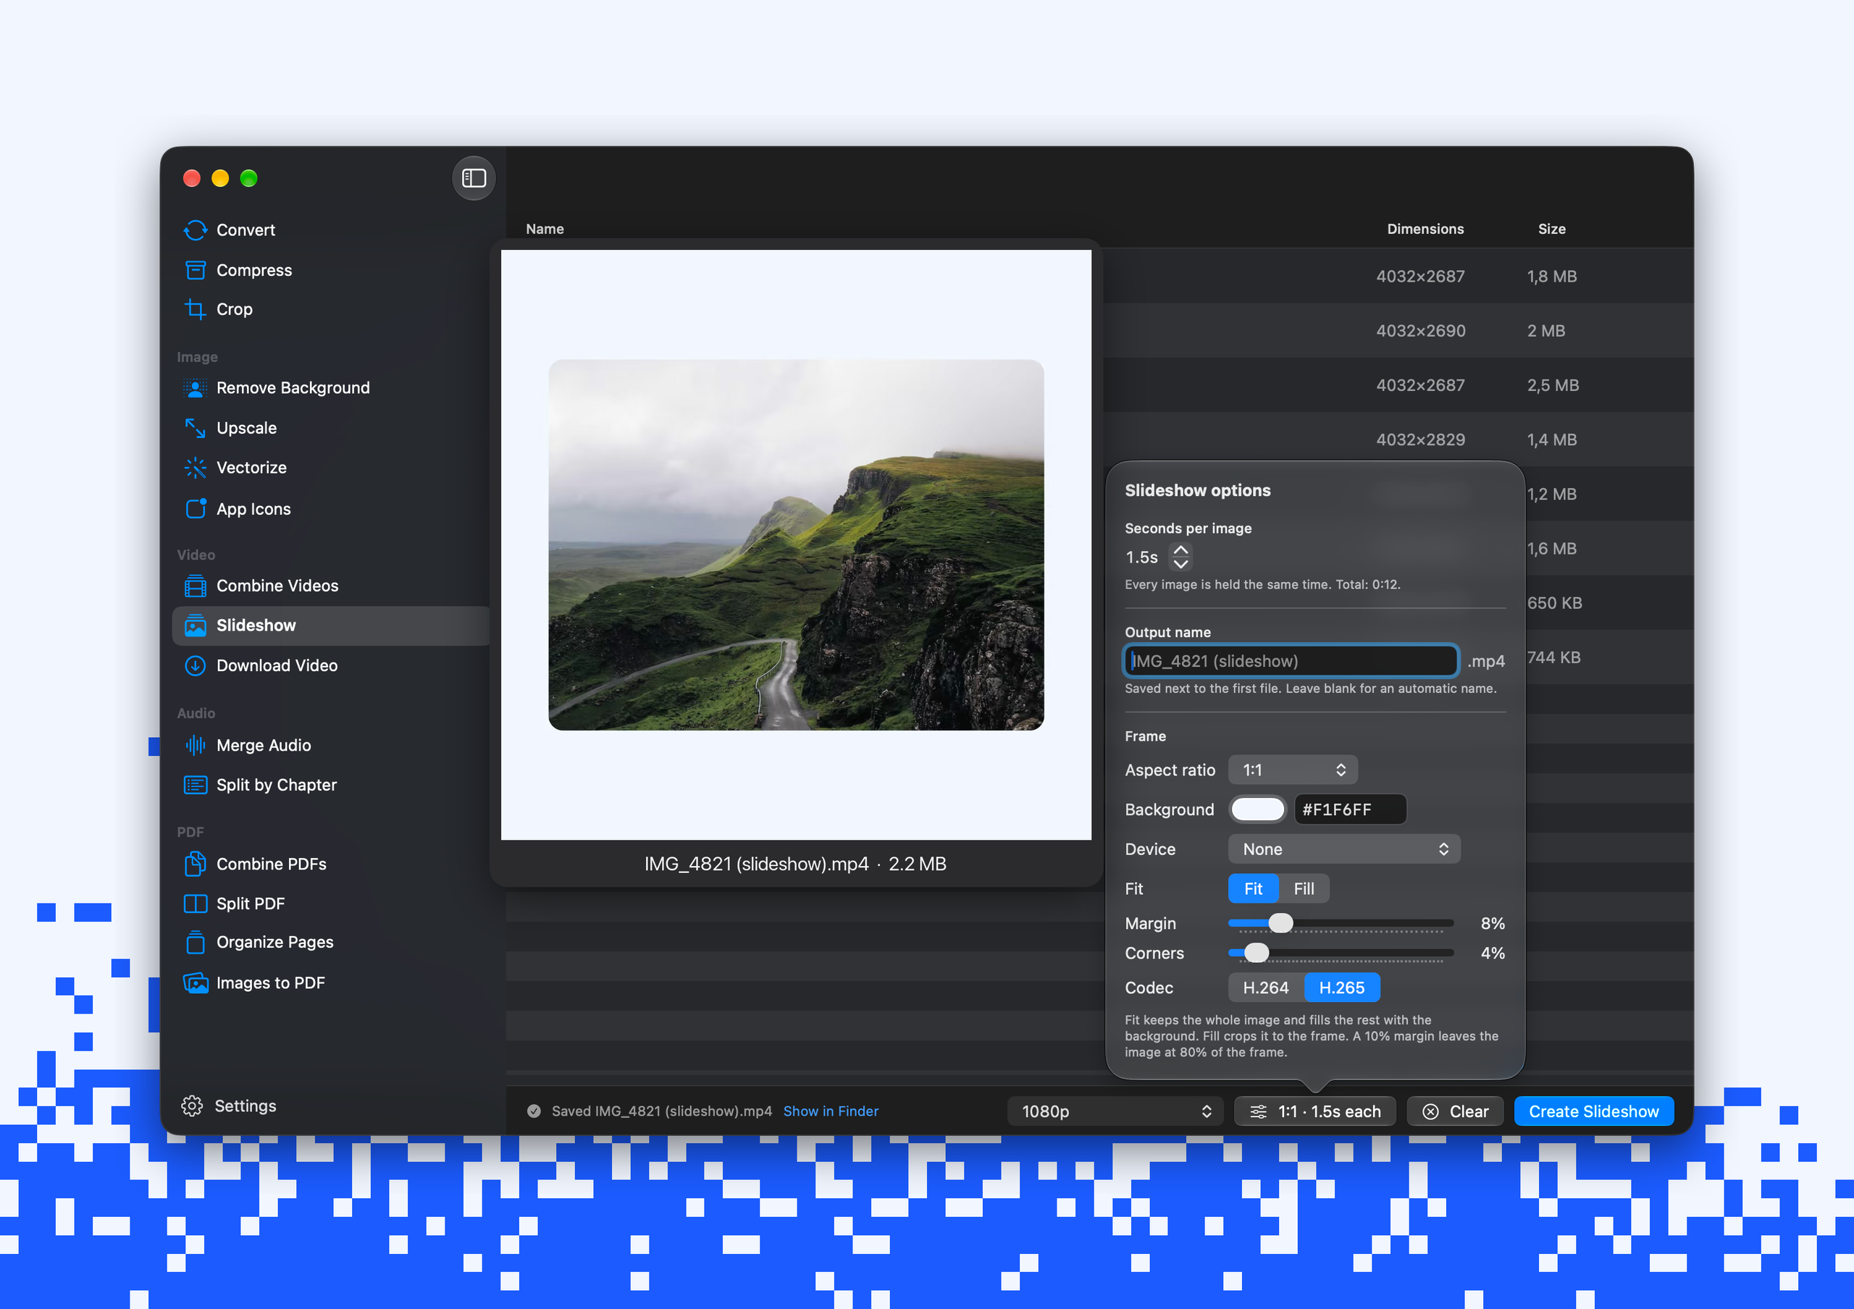Toggle the sidebar visibility button
This screenshot has height=1309, width=1854.
[474, 177]
